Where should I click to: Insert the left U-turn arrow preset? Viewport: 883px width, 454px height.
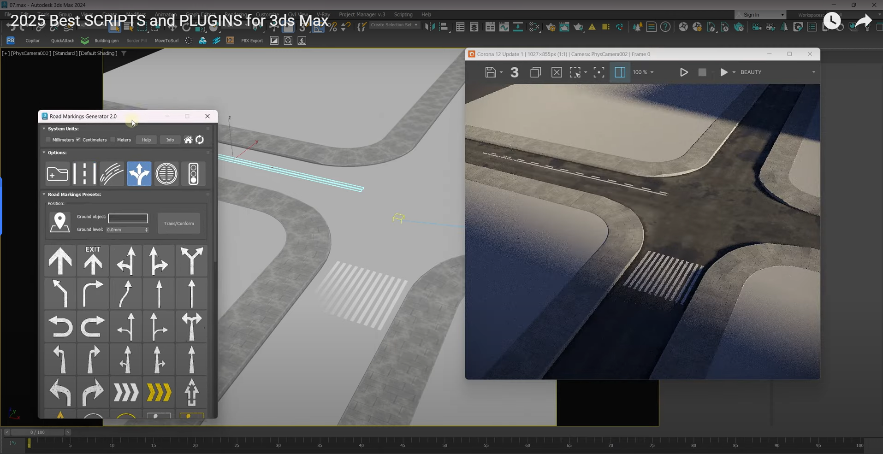coord(60,326)
